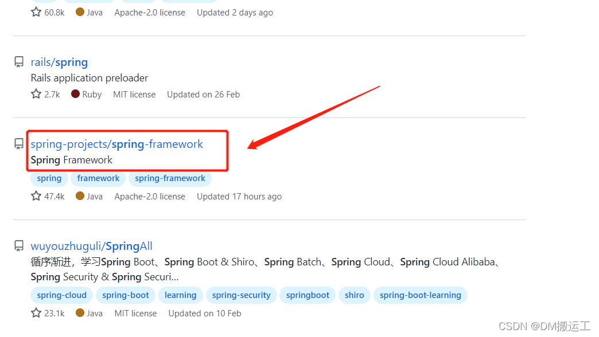Viewport: 599px width, 337px height.
Task: Click the 60.8k star count
Action: tap(55, 13)
